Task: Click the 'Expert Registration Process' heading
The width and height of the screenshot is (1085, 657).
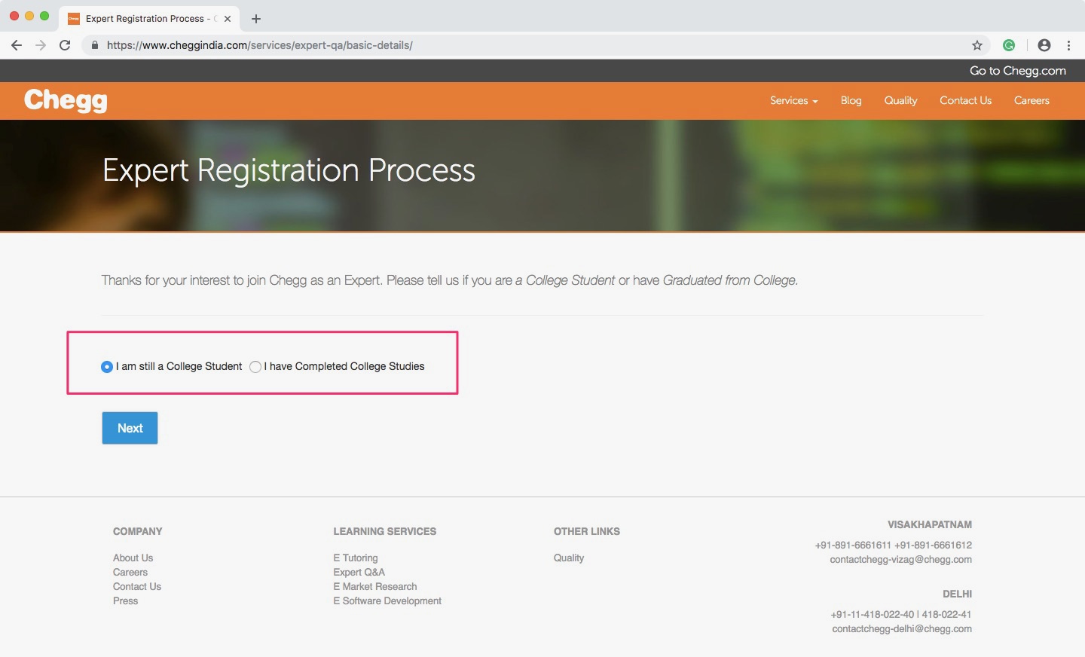Action: 289,170
